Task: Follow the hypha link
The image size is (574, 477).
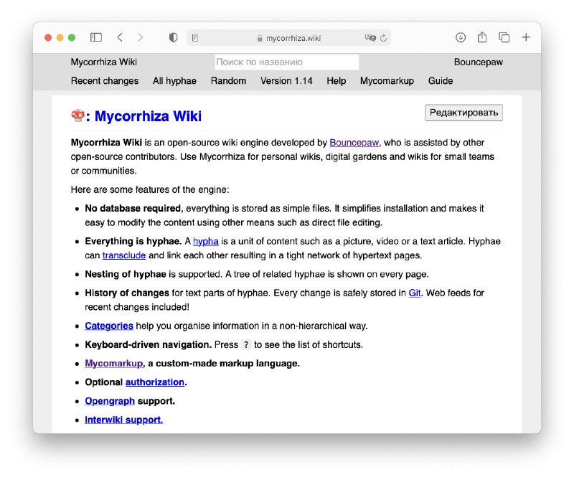Action: (206, 241)
